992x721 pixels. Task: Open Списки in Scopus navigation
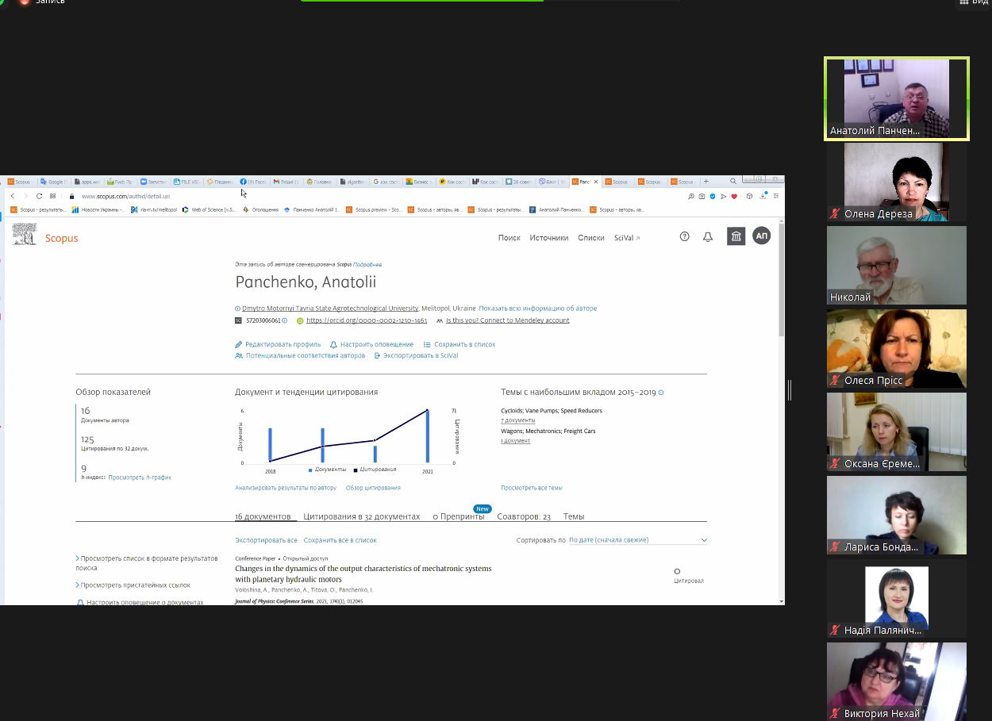[x=591, y=238]
